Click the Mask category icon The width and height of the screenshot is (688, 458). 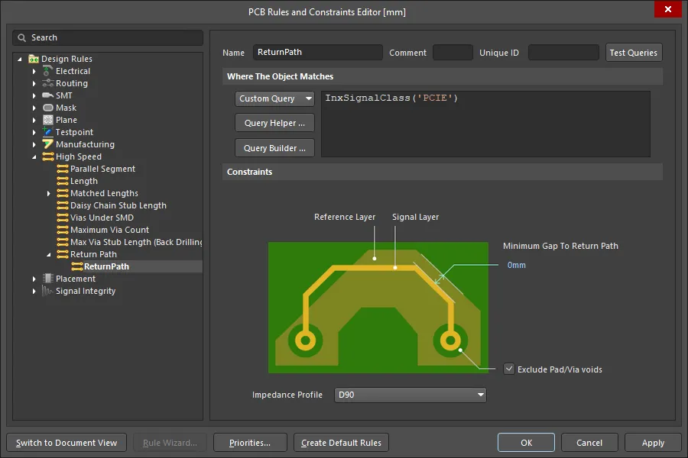[48, 108]
